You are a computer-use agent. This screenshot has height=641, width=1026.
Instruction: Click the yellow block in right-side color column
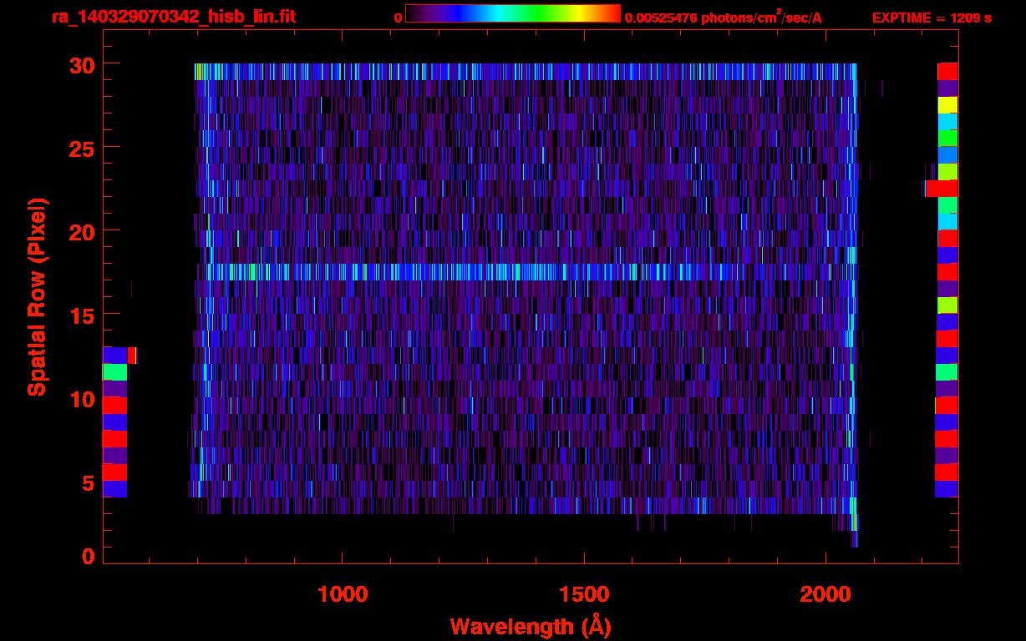coord(947,105)
